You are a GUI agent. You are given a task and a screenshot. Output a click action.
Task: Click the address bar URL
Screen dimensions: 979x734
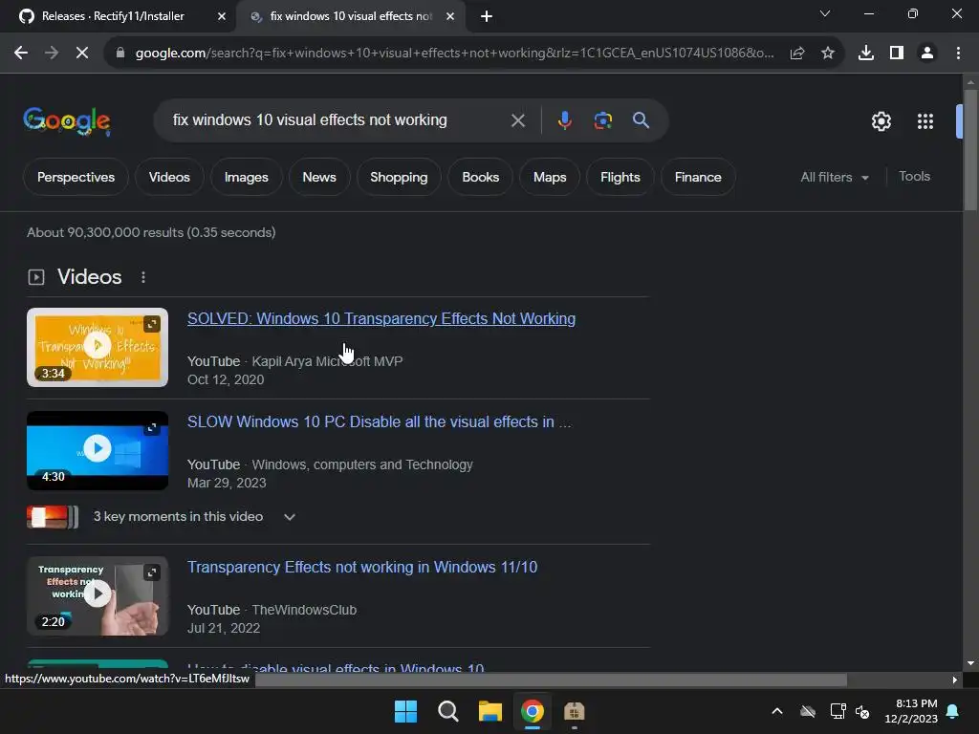click(x=454, y=54)
